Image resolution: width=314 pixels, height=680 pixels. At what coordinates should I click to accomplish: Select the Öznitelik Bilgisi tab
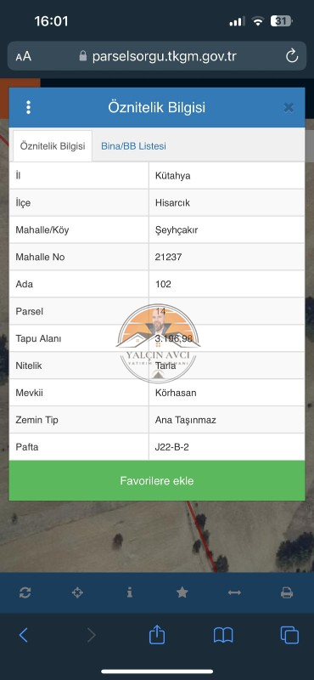(x=53, y=146)
